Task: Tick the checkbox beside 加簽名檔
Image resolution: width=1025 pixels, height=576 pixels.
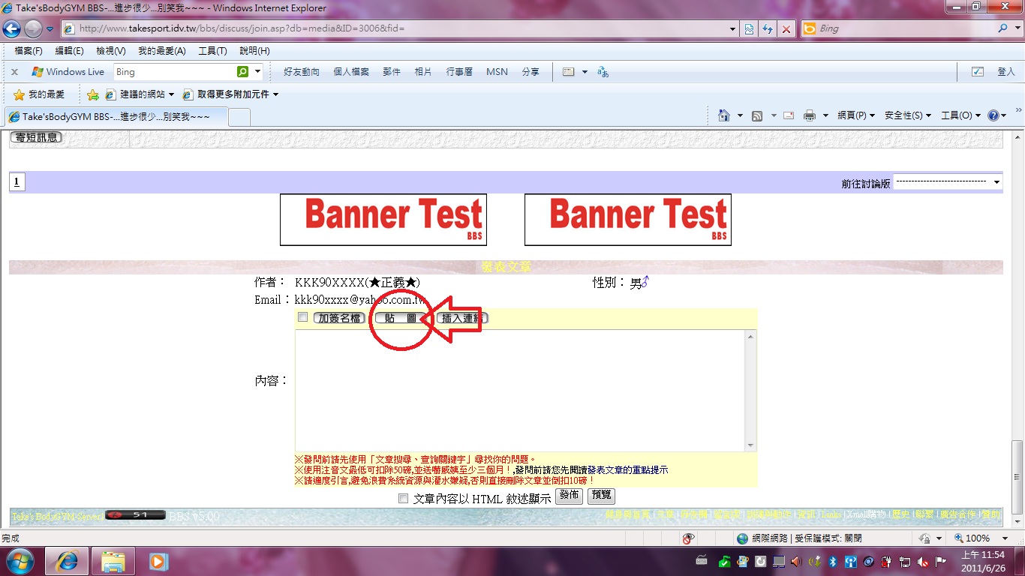Action: point(302,317)
